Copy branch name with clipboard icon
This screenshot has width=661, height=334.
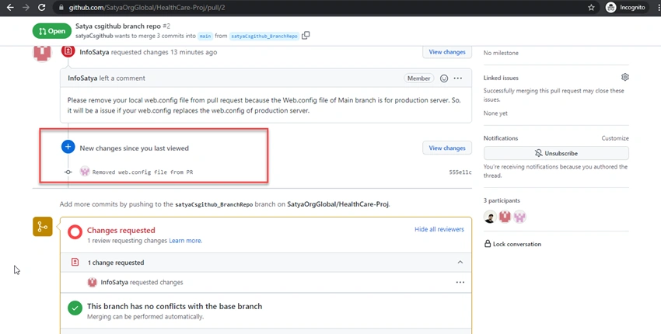(306, 36)
